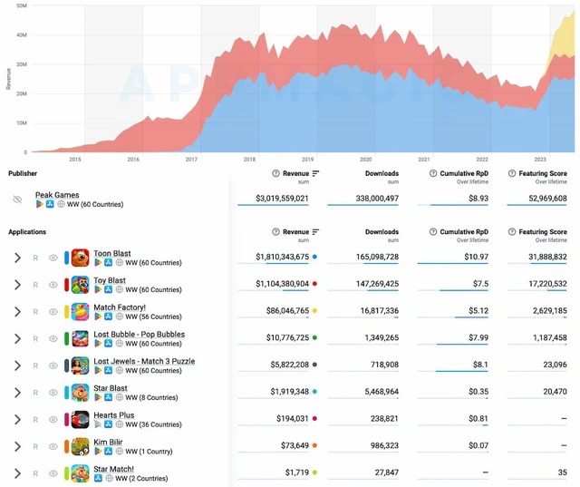
Task: Hide Toy Blast from the chart
Action: tap(53, 285)
